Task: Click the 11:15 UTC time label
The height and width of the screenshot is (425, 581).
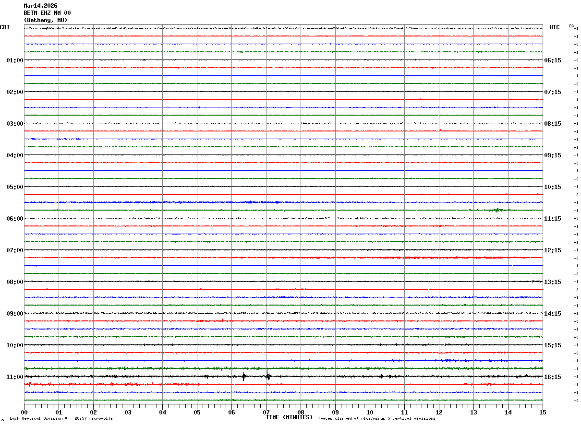Action: 552,219
